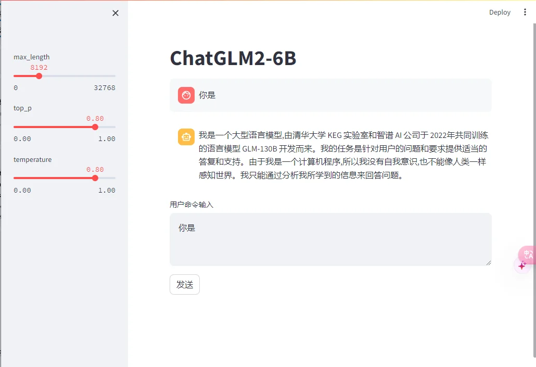Viewport: 536px width, 367px height.
Task: Click the user avatar icon beside 你是
Action: 186,95
